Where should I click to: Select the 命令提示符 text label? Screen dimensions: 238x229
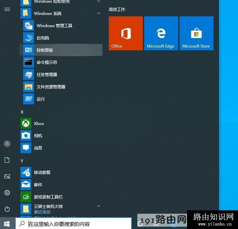[x=47, y=62]
